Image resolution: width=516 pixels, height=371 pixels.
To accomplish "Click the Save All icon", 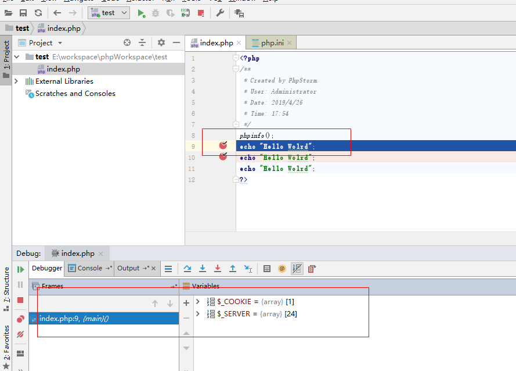I will pyautogui.click(x=23, y=12).
